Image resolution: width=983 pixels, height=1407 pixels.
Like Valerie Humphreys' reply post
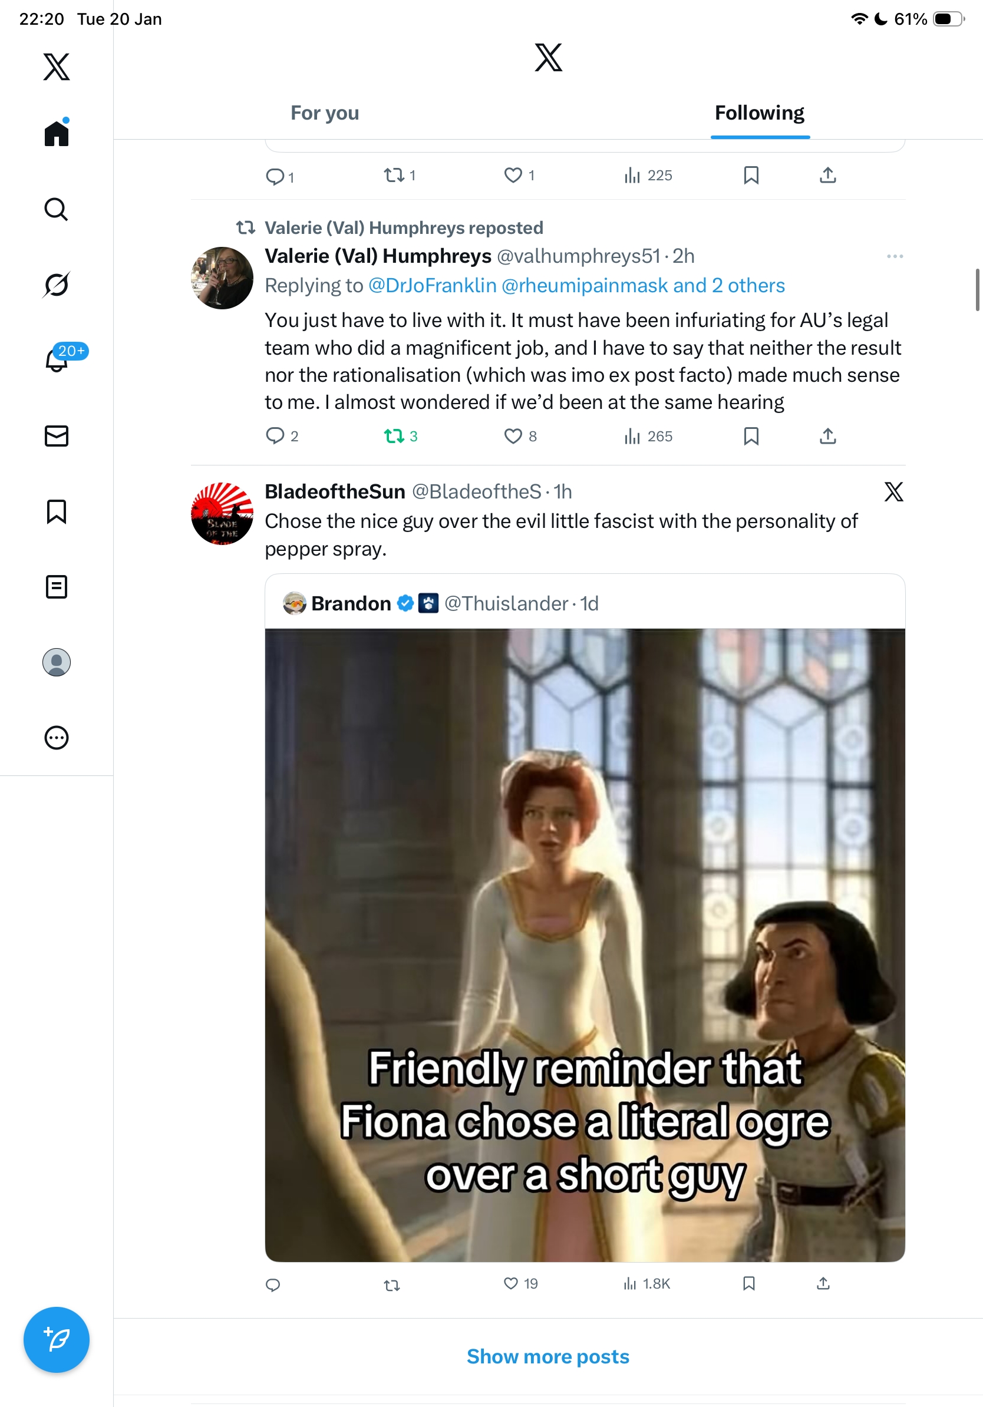pyautogui.click(x=513, y=435)
